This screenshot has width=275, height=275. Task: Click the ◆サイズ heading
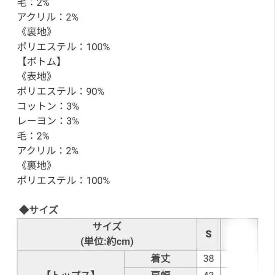[38, 210]
